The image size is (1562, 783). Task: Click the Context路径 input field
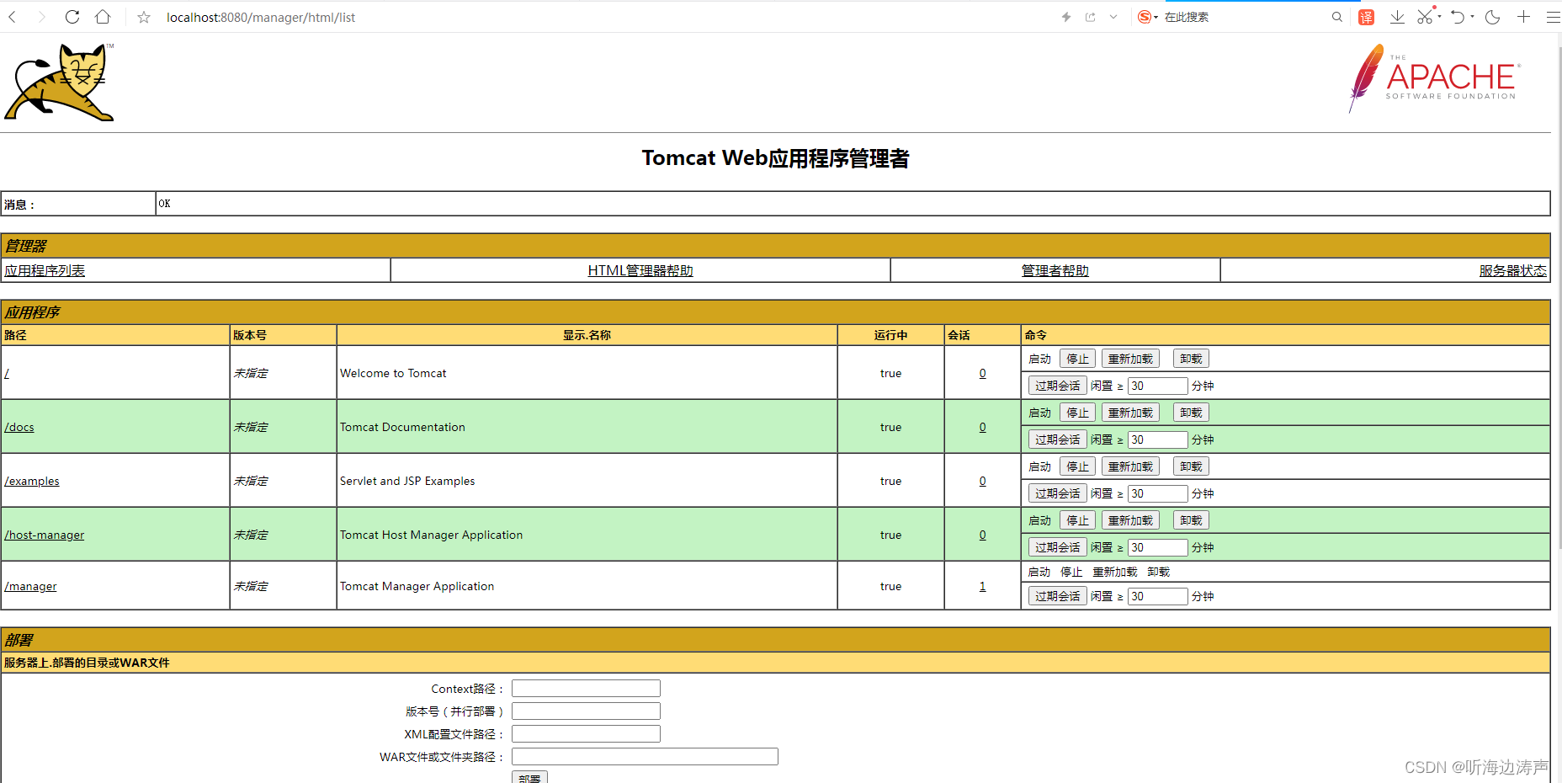(586, 689)
